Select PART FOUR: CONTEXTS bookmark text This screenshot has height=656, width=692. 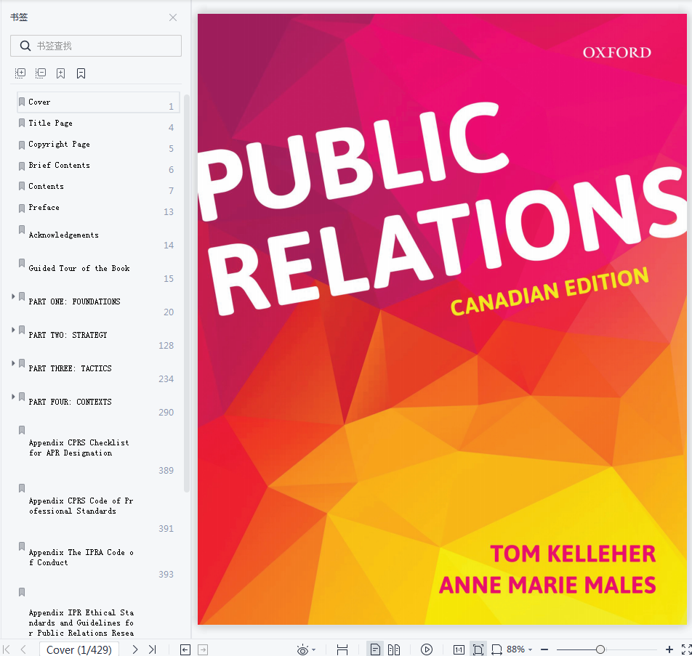pos(70,402)
